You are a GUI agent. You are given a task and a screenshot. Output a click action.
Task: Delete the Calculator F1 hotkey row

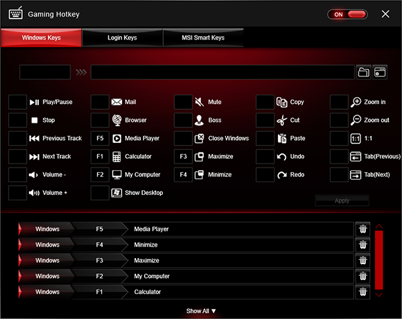tap(362, 292)
